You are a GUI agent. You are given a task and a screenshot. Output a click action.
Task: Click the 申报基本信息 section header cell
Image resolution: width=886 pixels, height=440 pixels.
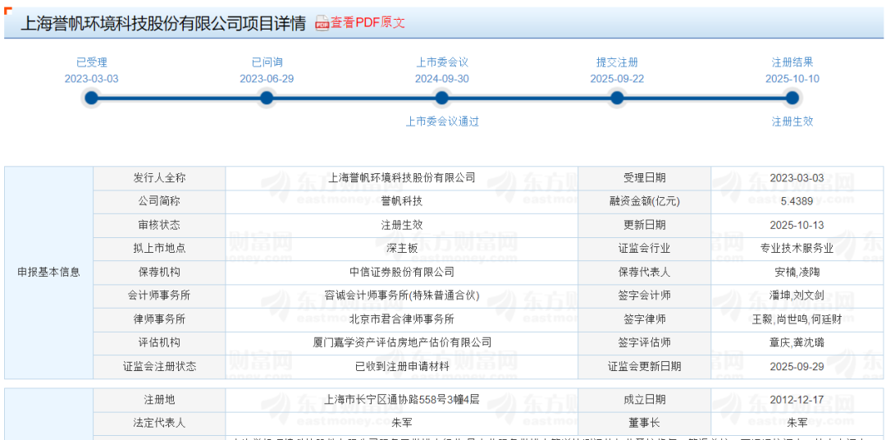tap(48, 272)
